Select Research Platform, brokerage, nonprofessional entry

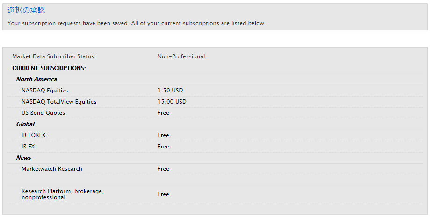click(63, 194)
